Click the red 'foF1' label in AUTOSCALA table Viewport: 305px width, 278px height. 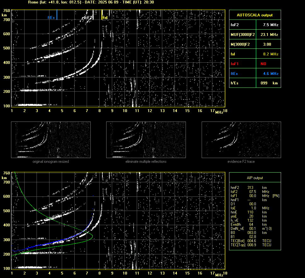[x=234, y=64]
